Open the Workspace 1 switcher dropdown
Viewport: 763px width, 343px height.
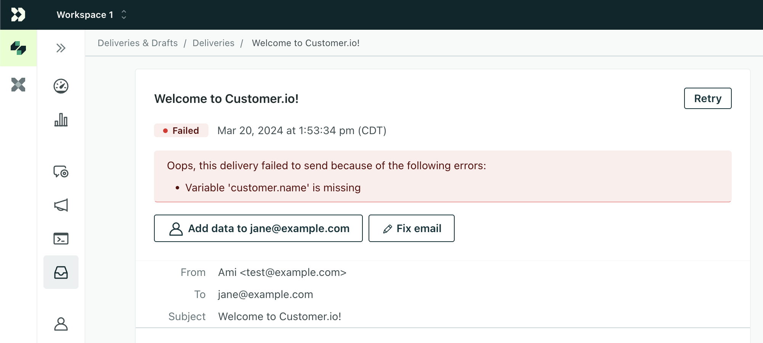coord(91,14)
